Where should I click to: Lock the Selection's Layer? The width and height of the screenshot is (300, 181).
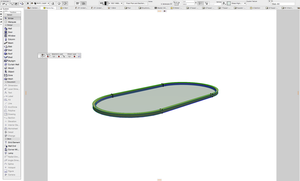pyautogui.click(x=59, y=56)
